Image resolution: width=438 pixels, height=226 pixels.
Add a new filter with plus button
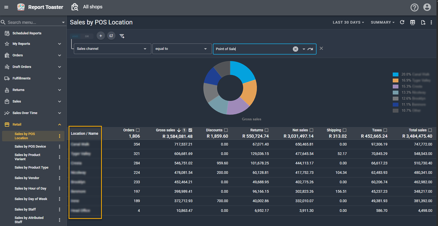(101, 36)
